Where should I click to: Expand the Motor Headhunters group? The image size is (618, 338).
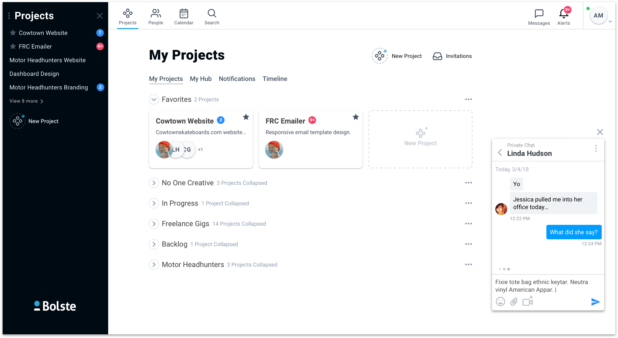[x=154, y=265]
